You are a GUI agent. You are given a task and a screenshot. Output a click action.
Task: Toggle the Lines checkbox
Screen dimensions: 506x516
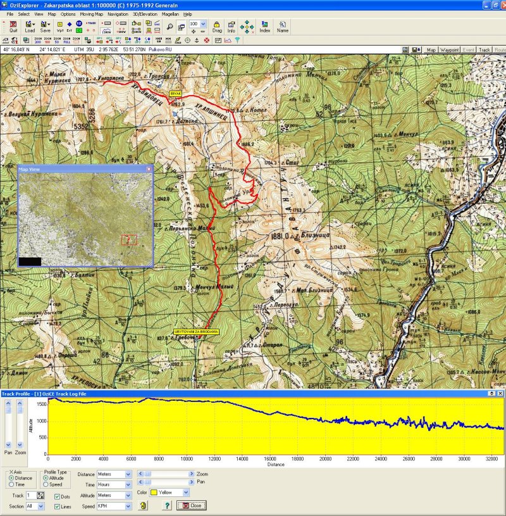(58, 507)
